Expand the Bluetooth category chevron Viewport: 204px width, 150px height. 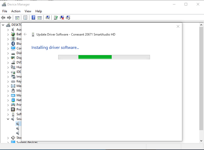pyautogui.click(x=8, y=44)
